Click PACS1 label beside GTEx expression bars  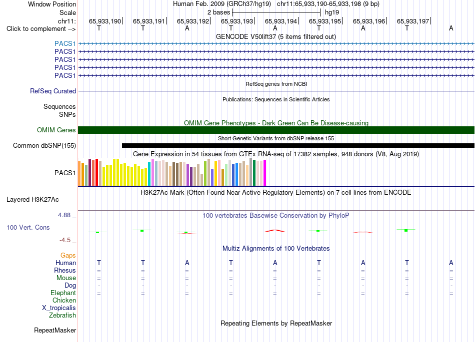(x=65, y=173)
